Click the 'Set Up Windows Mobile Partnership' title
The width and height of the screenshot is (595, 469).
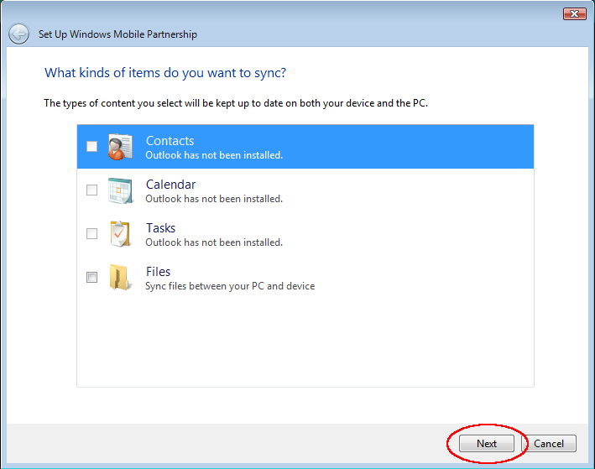(117, 34)
